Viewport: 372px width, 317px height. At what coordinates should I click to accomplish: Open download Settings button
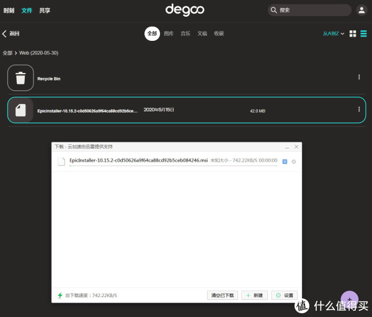point(285,295)
